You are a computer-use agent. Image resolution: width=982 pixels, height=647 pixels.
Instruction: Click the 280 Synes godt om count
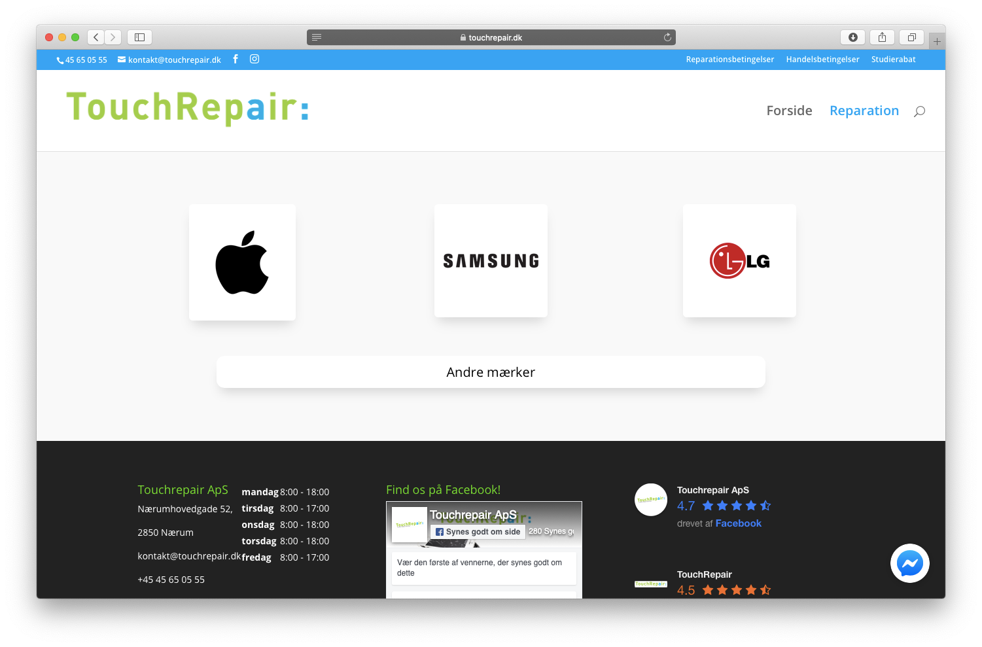(x=552, y=531)
